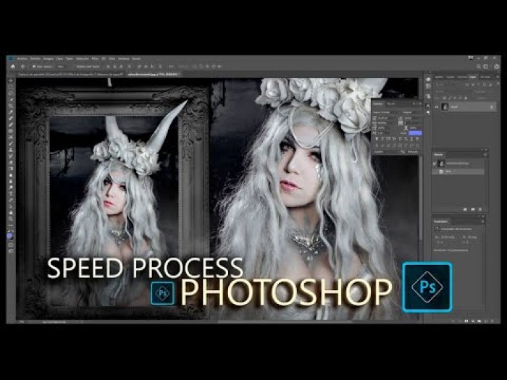Open the search magnifier in options bar

tap(479, 67)
